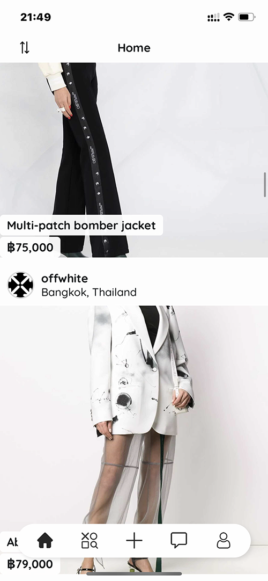Tap the plus icon to add listing
Viewport: 268px width, 581px height.
pyautogui.click(x=134, y=541)
